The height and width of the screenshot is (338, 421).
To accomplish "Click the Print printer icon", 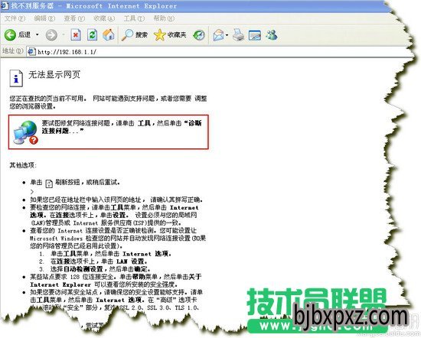I will click(238, 35).
